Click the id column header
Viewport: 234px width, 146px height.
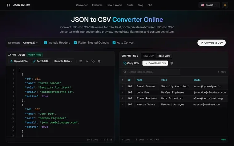tap(129, 80)
